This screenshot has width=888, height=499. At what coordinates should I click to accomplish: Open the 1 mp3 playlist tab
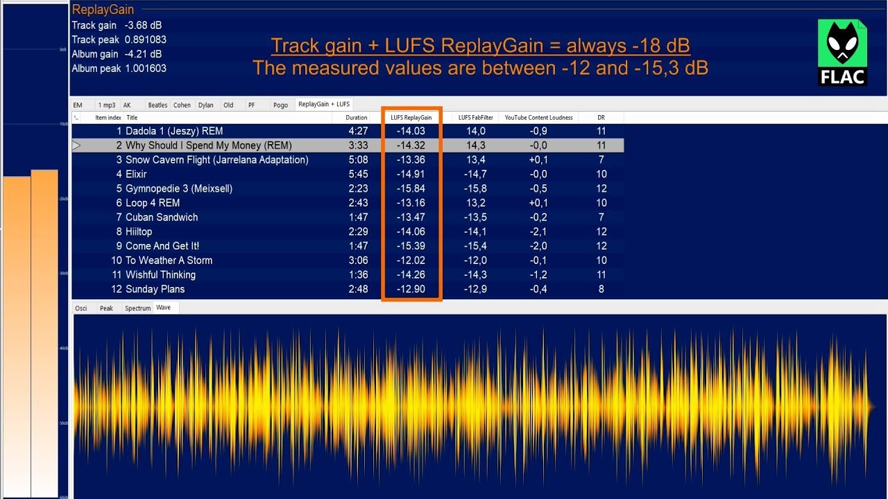[x=107, y=105]
